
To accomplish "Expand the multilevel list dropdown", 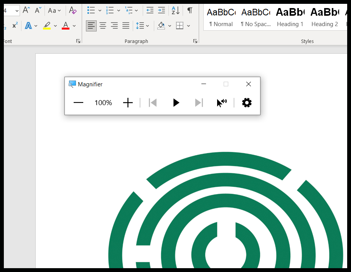I will point(136,10).
